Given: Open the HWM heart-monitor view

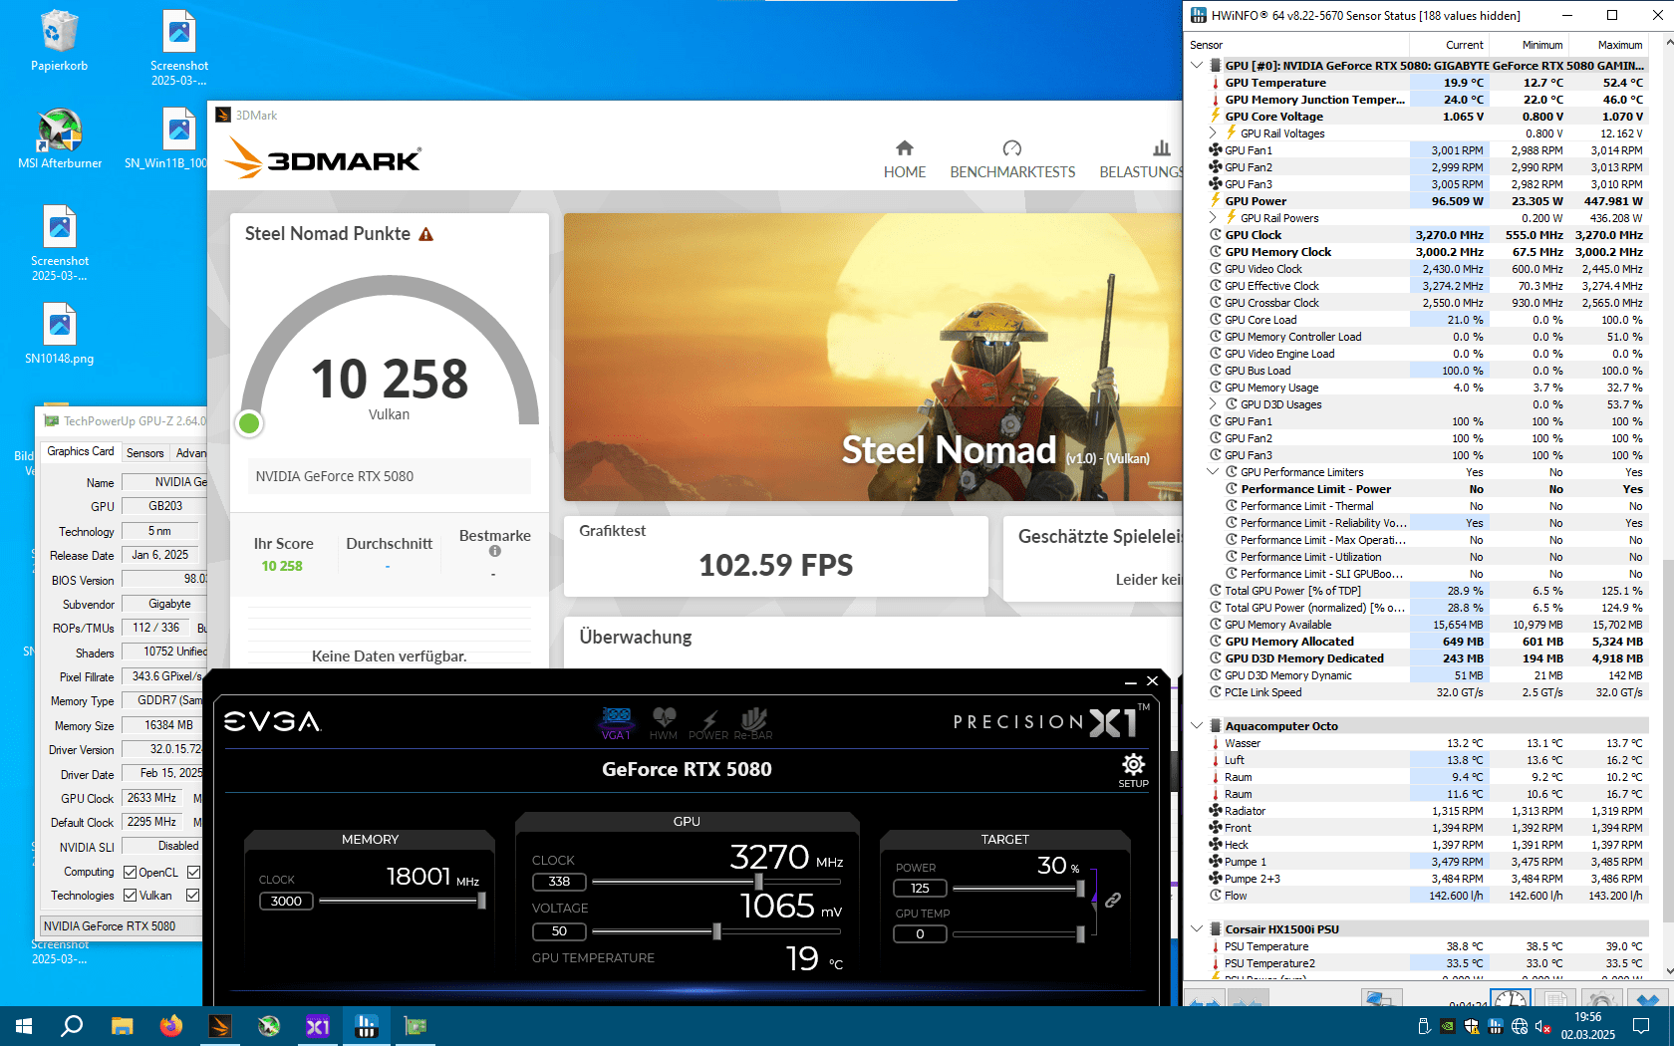Looking at the screenshot, I should coord(664,722).
